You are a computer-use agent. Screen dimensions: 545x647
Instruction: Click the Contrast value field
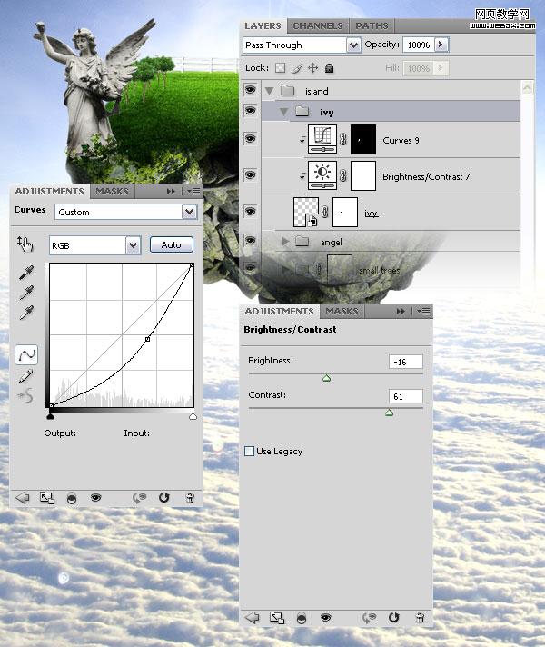tap(405, 396)
